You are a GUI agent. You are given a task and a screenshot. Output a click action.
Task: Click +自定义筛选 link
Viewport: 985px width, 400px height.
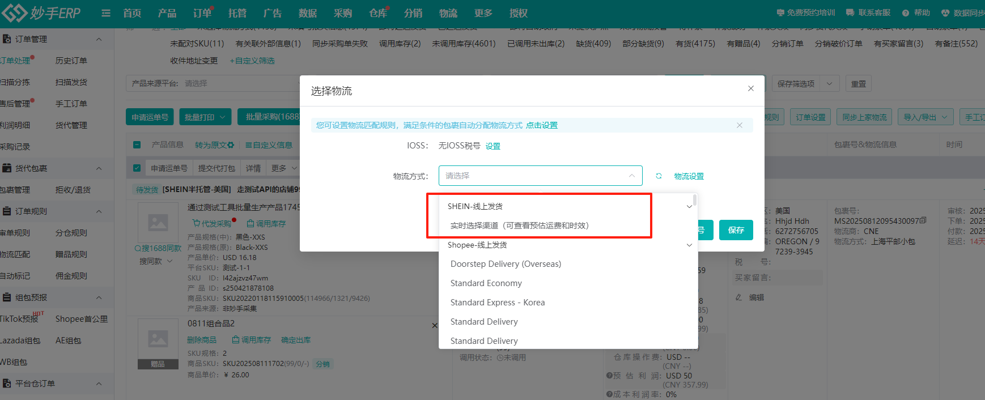(252, 61)
